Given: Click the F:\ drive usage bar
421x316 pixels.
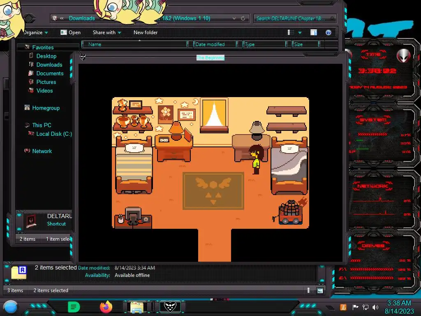Looking at the screenshot, I should point(372,269).
